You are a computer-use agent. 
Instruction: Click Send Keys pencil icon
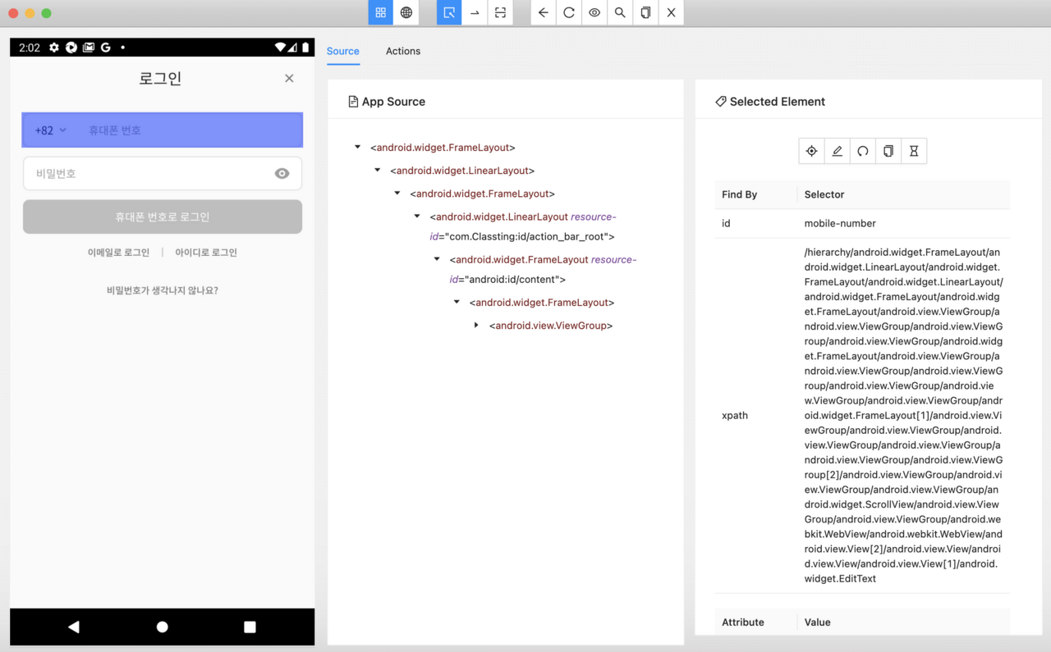[x=838, y=151]
